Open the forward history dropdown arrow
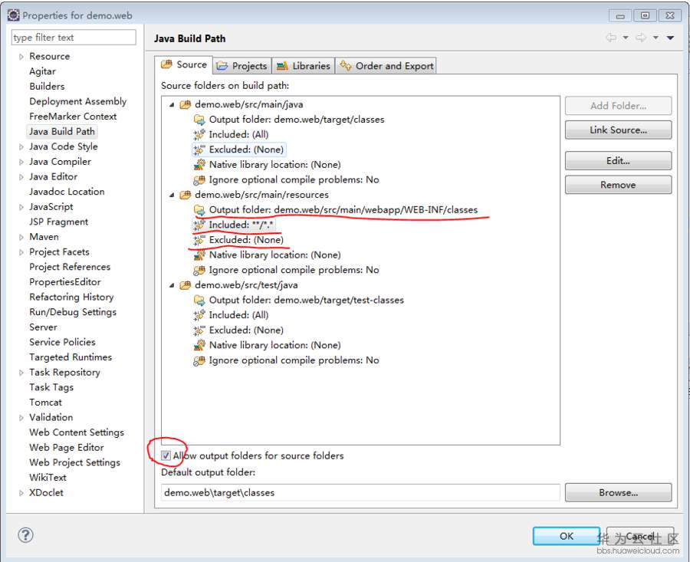 [655, 38]
